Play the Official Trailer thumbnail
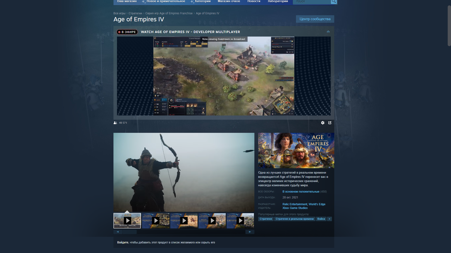The width and height of the screenshot is (451, 253). pos(127,221)
